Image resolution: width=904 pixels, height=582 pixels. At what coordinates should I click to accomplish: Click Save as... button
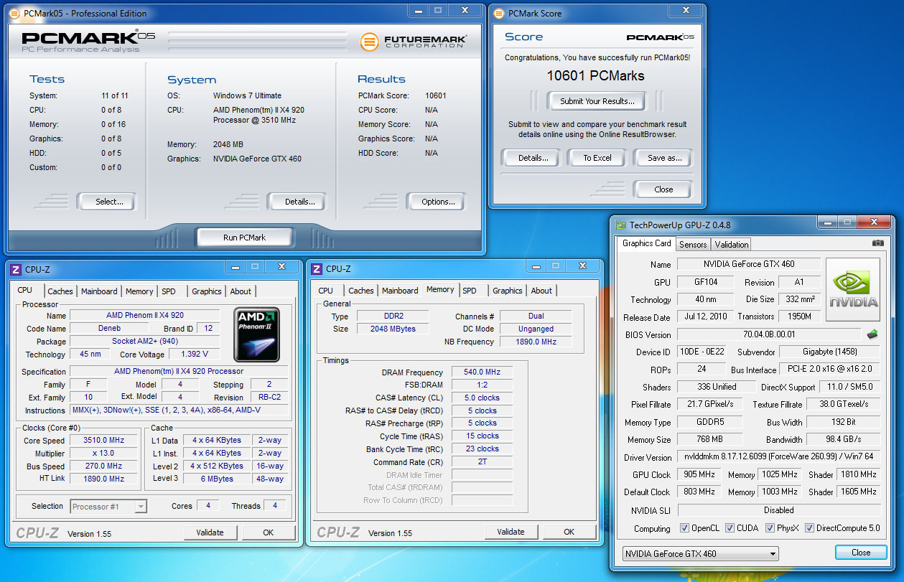pos(664,158)
